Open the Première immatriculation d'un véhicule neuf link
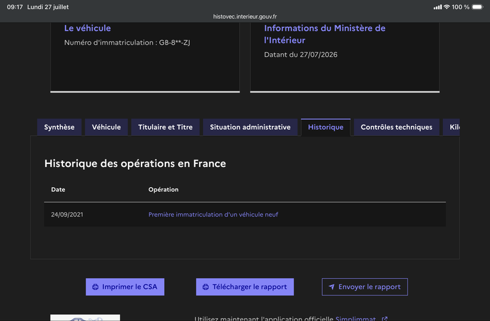 point(213,215)
